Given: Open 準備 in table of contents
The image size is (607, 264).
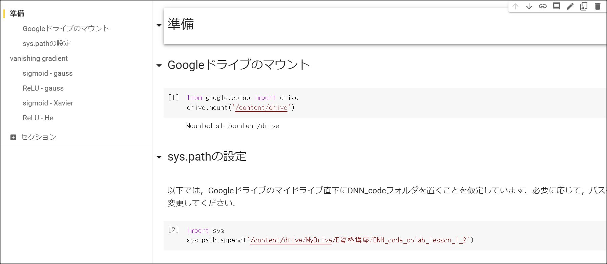Looking at the screenshot, I should [17, 14].
